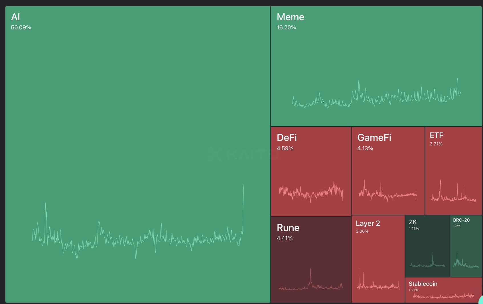Click the 16.20% value under Meme
Viewport: 483px width, 304px height.
[x=286, y=28]
